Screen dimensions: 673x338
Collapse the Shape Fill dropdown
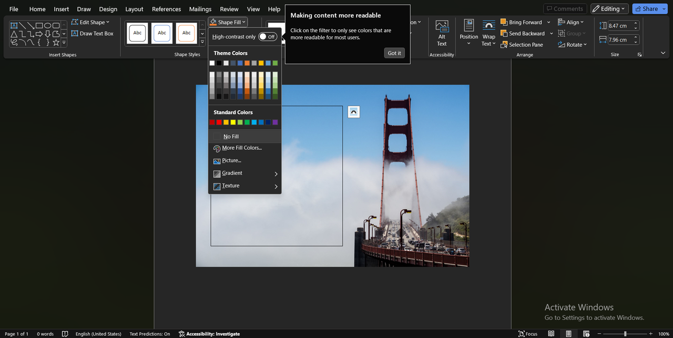click(x=228, y=23)
